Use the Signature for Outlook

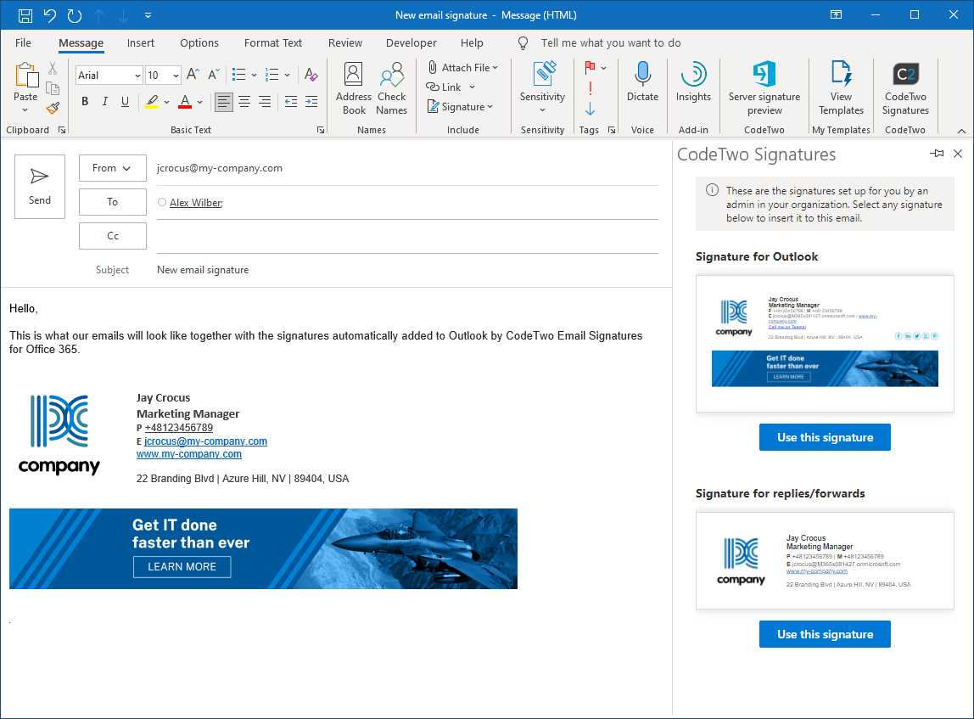tap(825, 437)
